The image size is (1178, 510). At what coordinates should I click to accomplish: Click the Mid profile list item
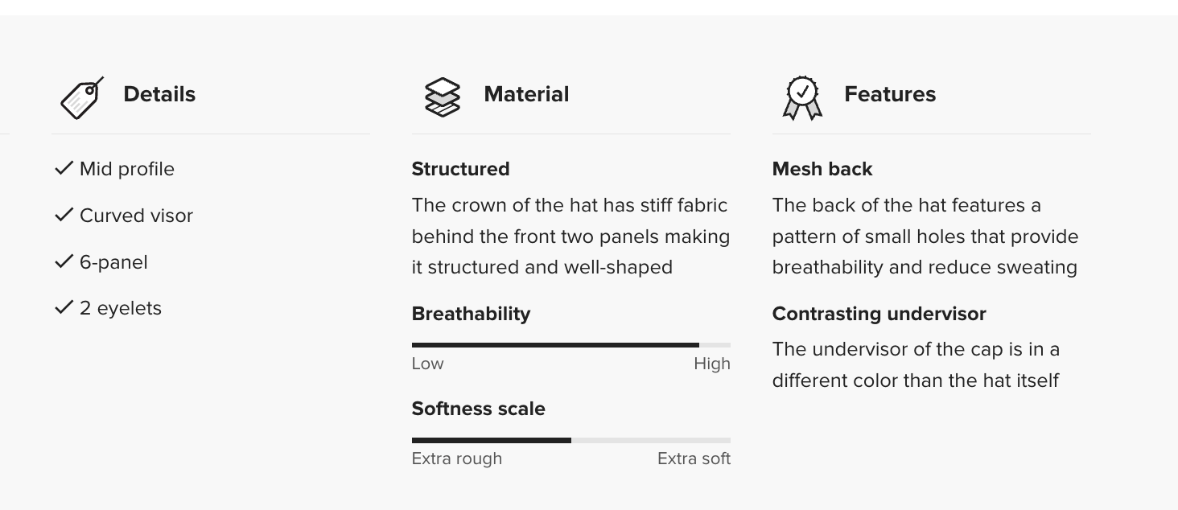coord(126,169)
